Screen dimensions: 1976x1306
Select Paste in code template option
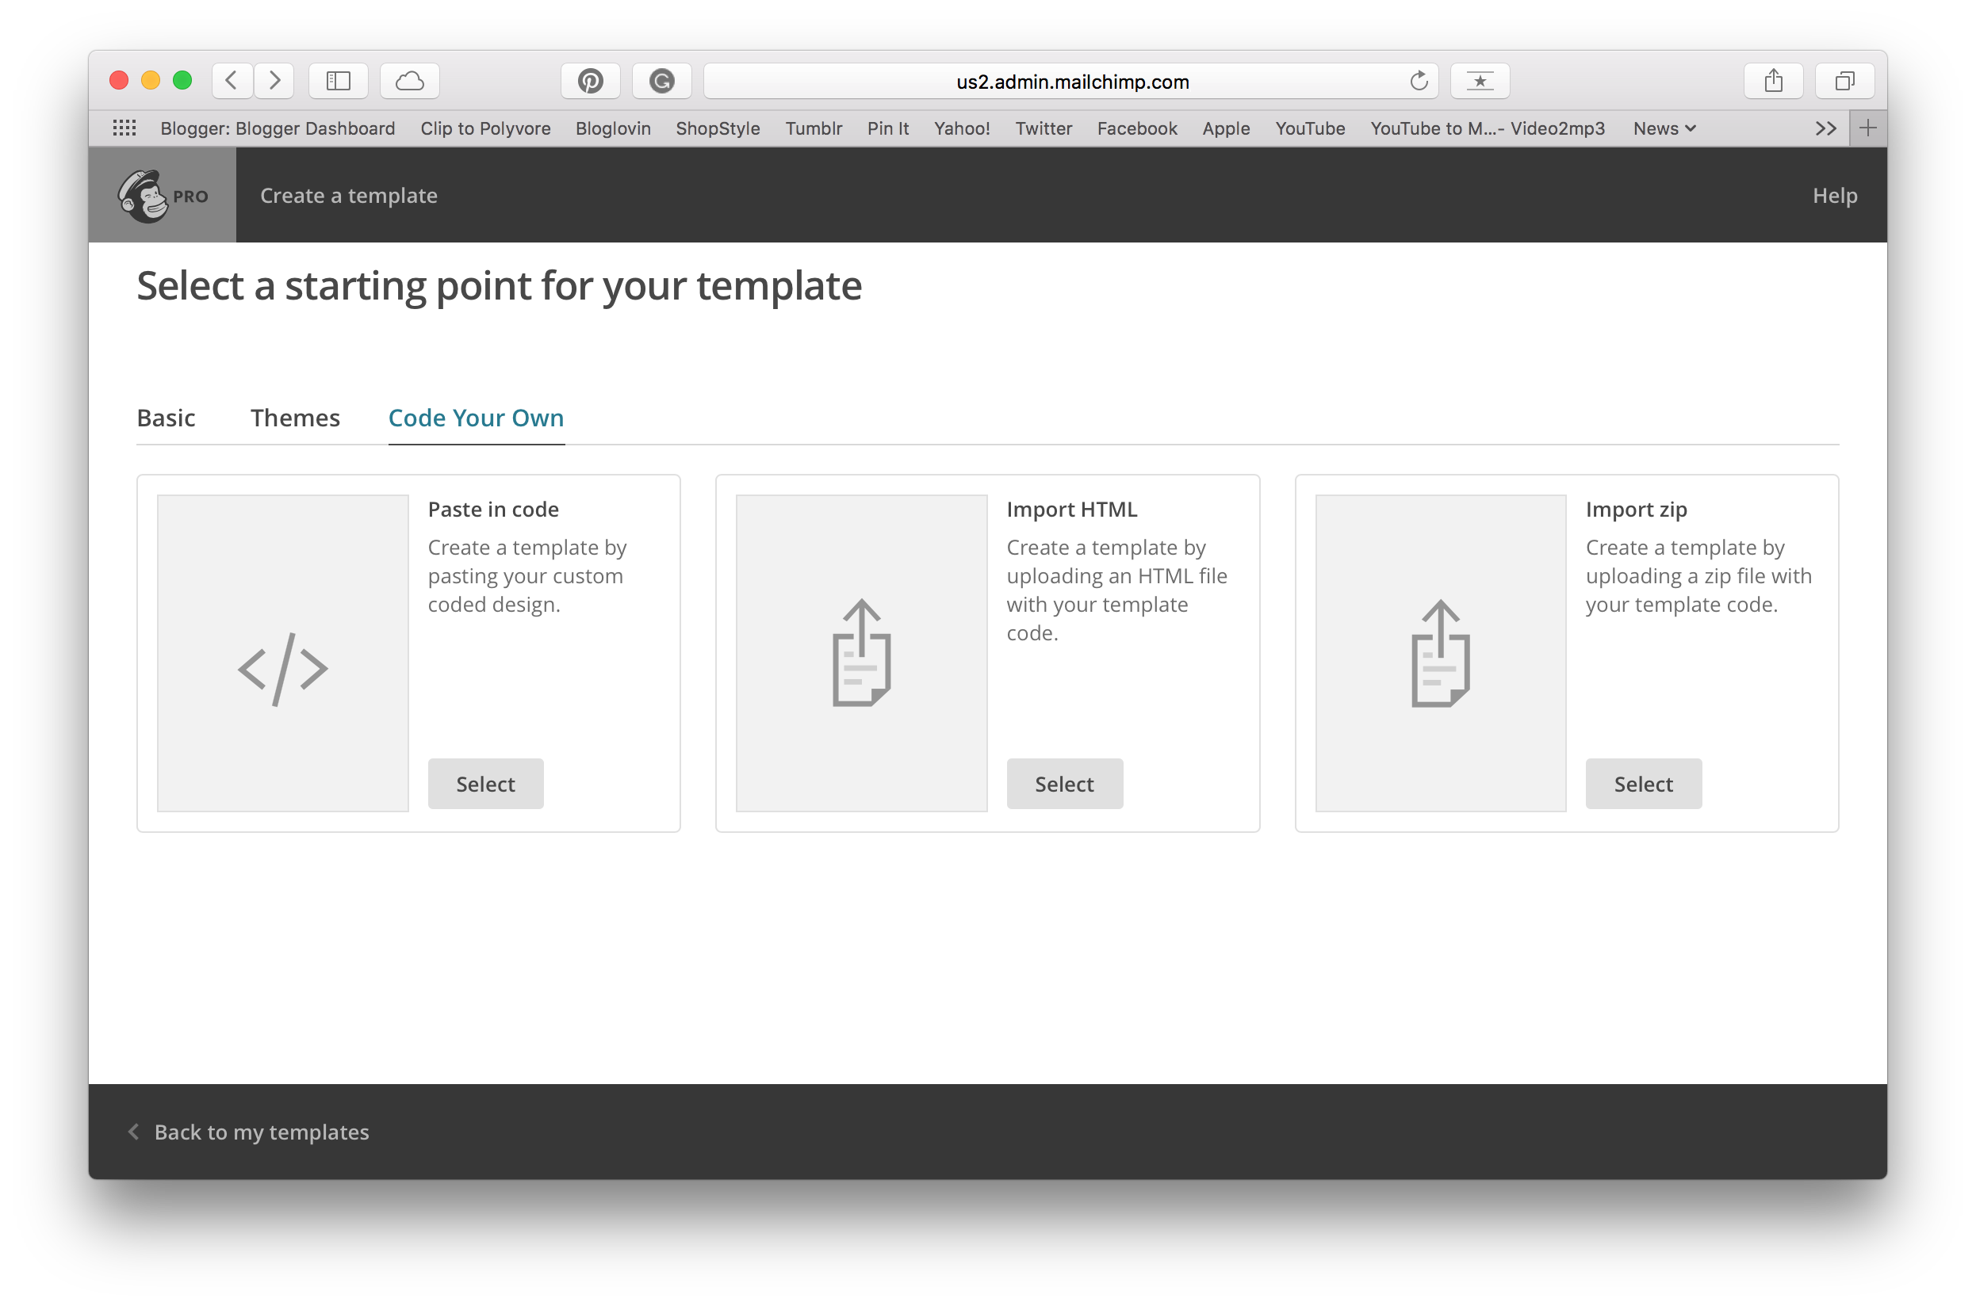pos(484,783)
